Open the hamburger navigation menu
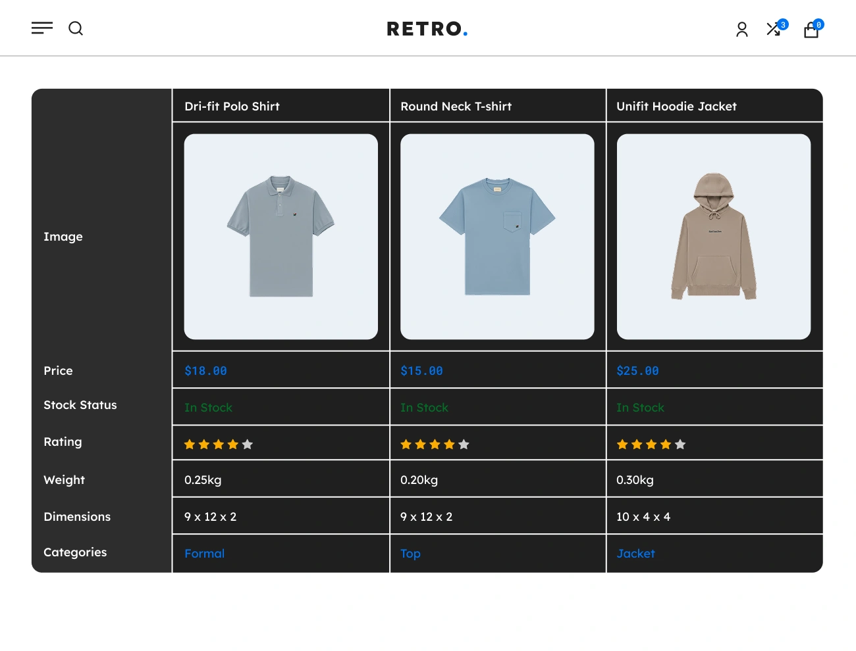This screenshot has height=651, width=856. tap(42, 28)
